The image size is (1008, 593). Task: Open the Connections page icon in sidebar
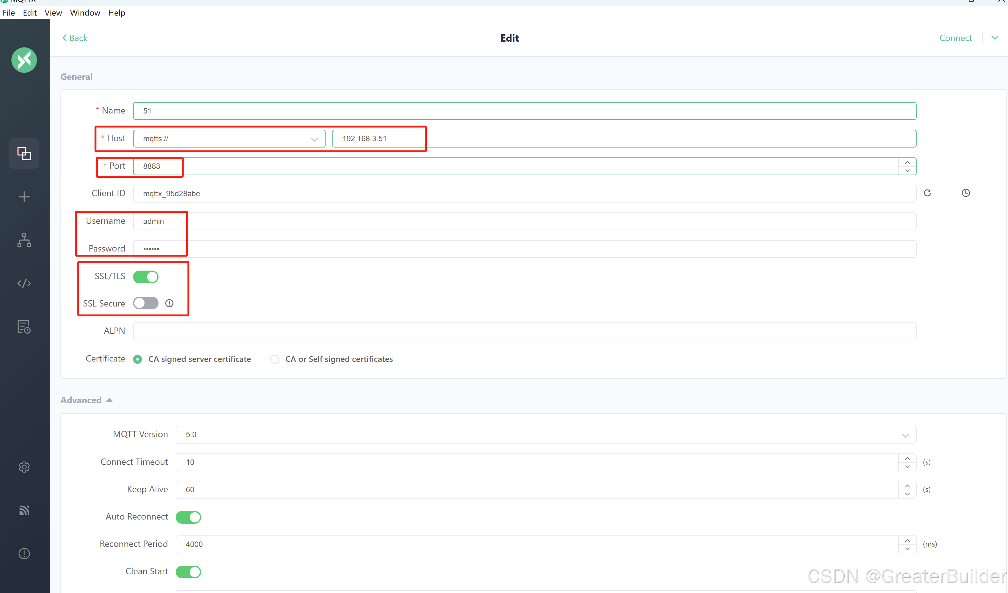[x=24, y=154]
